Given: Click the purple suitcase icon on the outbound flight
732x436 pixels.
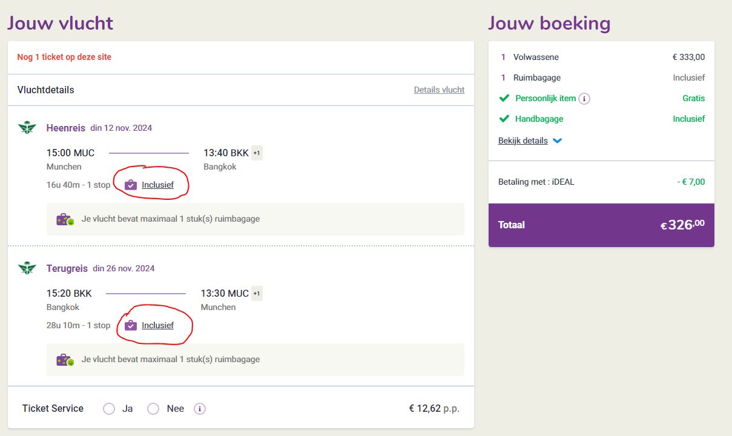Looking at the screenshot, I should (131, 185).
